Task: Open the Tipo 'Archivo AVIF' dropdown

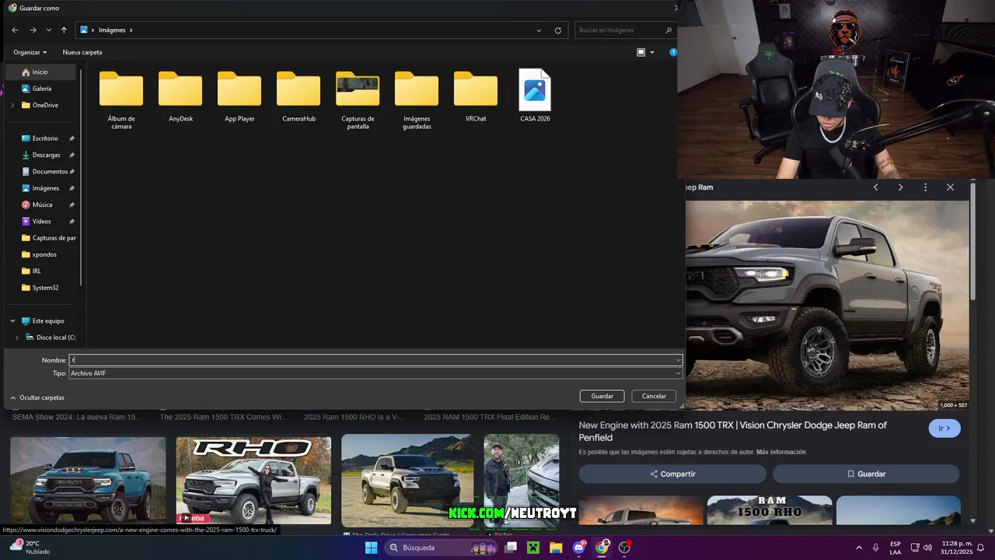Action: (375, 373)
